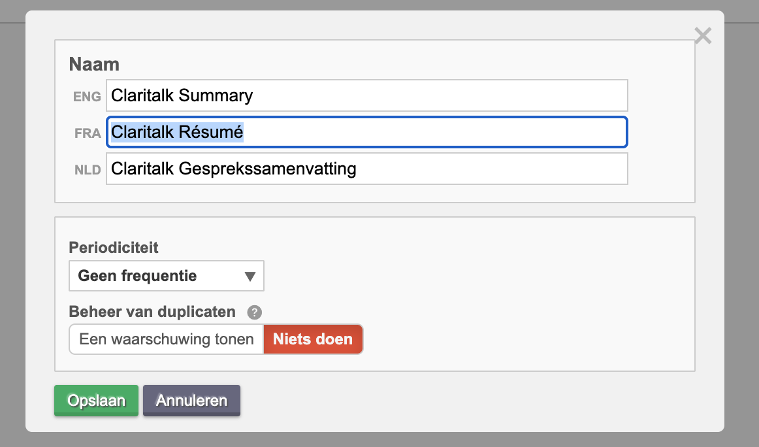Click empty space right of 'Niets doen'
Screen dimensions: 759x447
(523, 340)
